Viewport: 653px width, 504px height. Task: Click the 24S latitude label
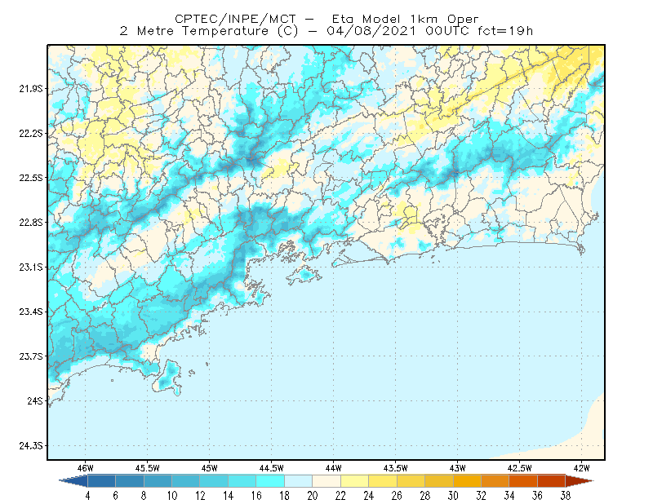pyautogui.click(x=35, y=400)
